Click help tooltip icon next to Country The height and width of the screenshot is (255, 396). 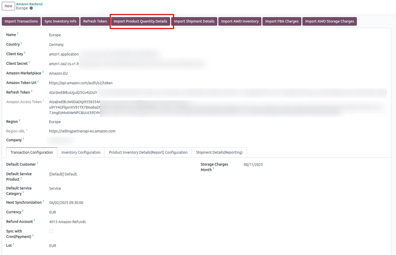coord(21,43)
